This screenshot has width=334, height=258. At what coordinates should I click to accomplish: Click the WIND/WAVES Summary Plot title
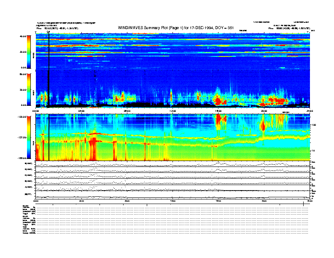[176, 28]
